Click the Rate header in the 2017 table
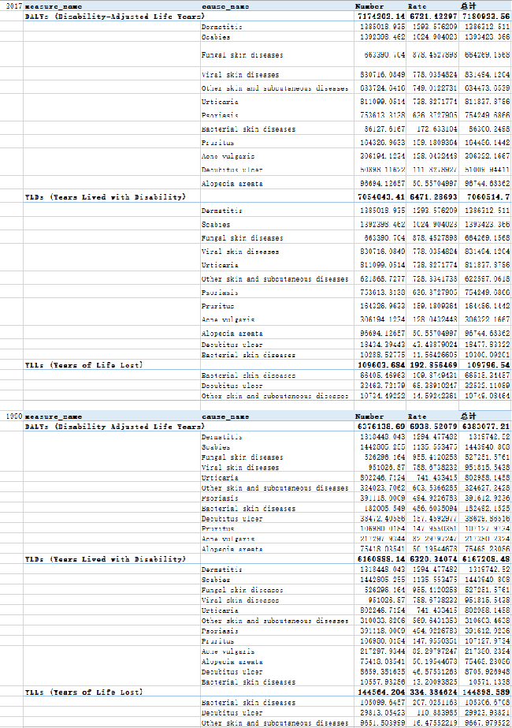The width and height of the screenshot is (512, 728). pyautogui.click(x=417, y=6)
